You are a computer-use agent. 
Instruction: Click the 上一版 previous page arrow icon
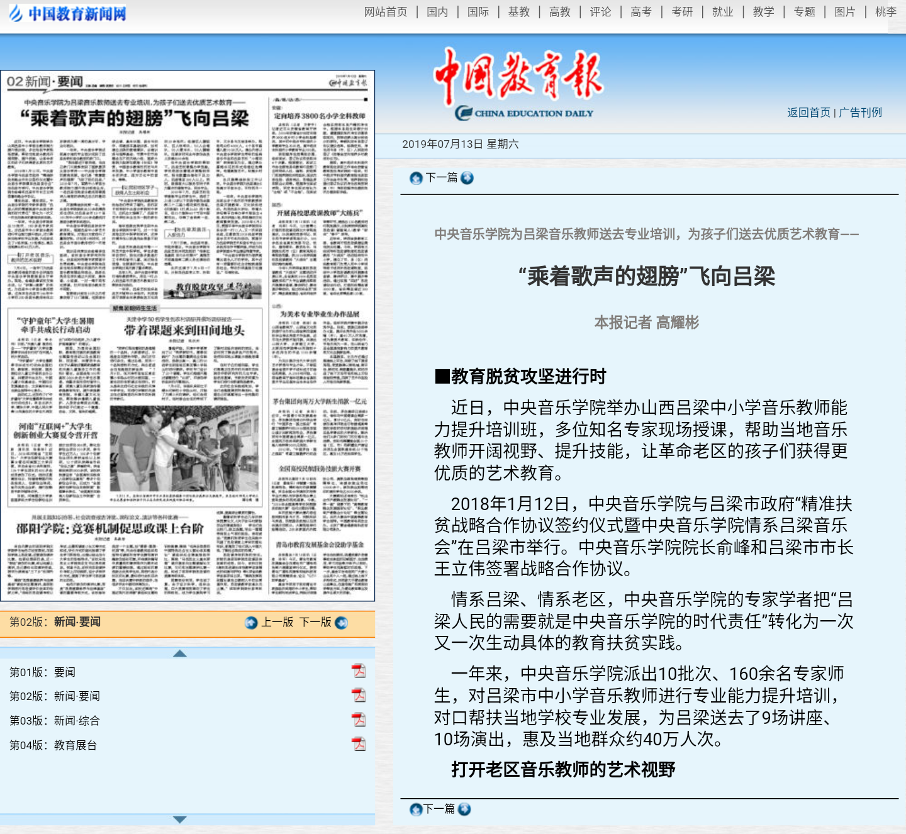pos(251,623)
